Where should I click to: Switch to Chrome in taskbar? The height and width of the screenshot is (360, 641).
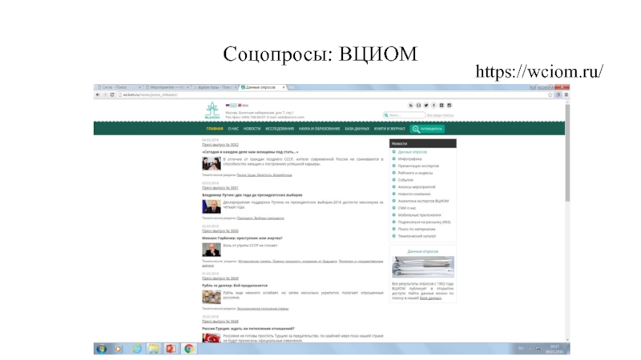coord(188,349)
